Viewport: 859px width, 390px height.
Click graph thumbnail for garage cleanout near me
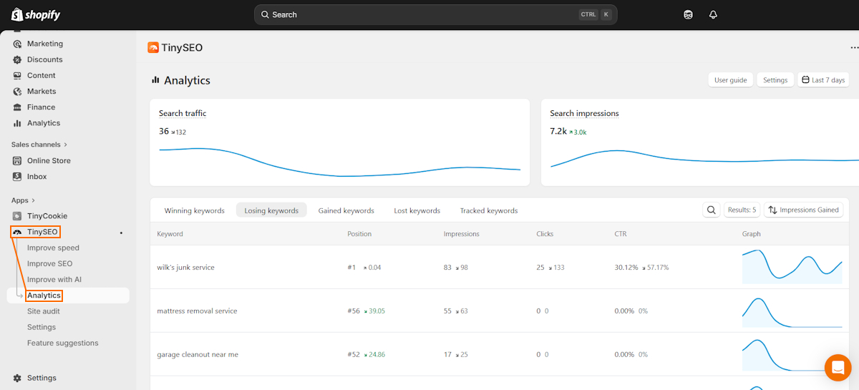(792, 355)
